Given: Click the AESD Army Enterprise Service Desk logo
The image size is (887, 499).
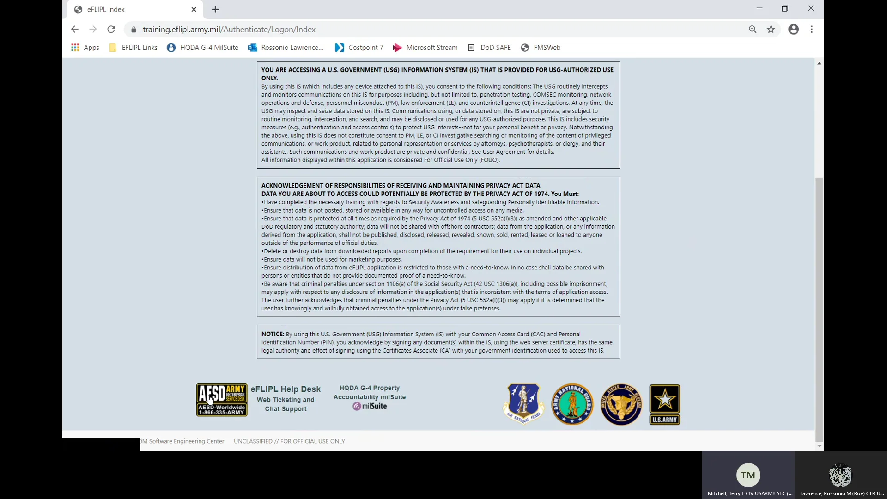Looking at the screenshot, I should 222,399.
